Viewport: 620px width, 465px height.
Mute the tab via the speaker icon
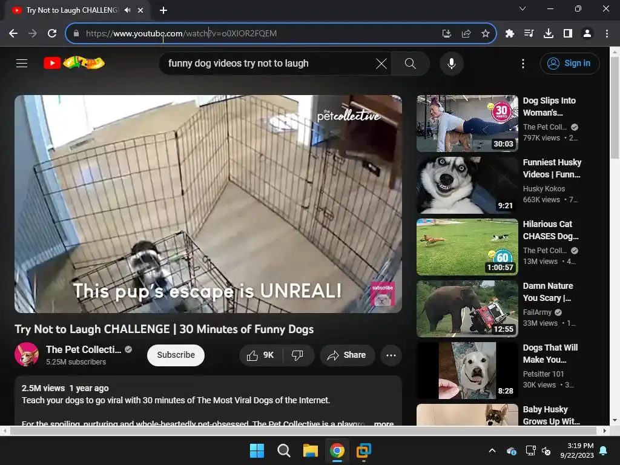tap(127, 10)
